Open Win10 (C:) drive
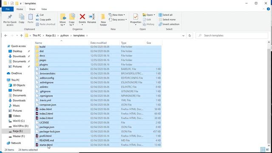The height and width of the screenshot is (153, 272). click(x=17, y=121)
